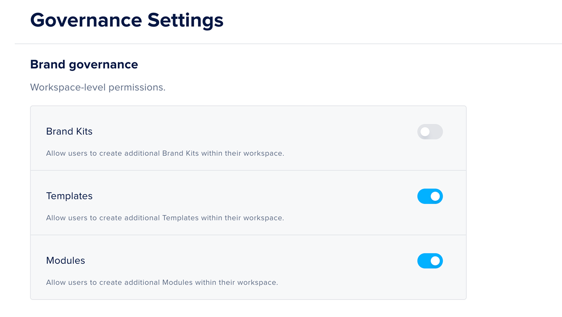Click 'Workspace-level permissions.' subtitle text
The height and width of the screenshot is (317, 562).
pos(98,87)
